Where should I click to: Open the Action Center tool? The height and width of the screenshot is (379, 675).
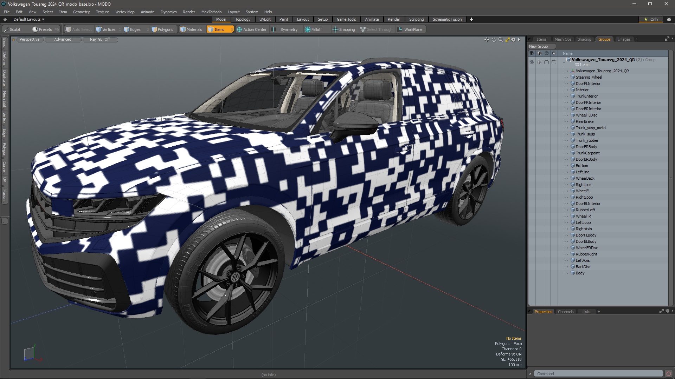click(x=251, y=29)
